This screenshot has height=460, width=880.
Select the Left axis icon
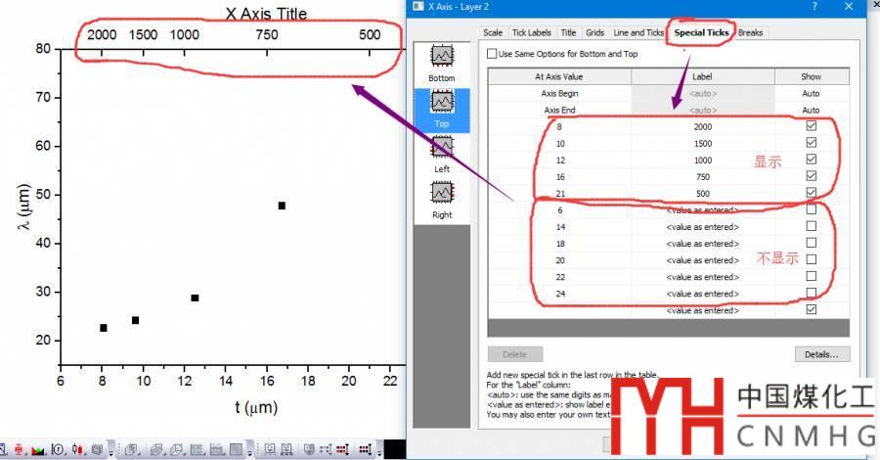click(x=442, y=155)
